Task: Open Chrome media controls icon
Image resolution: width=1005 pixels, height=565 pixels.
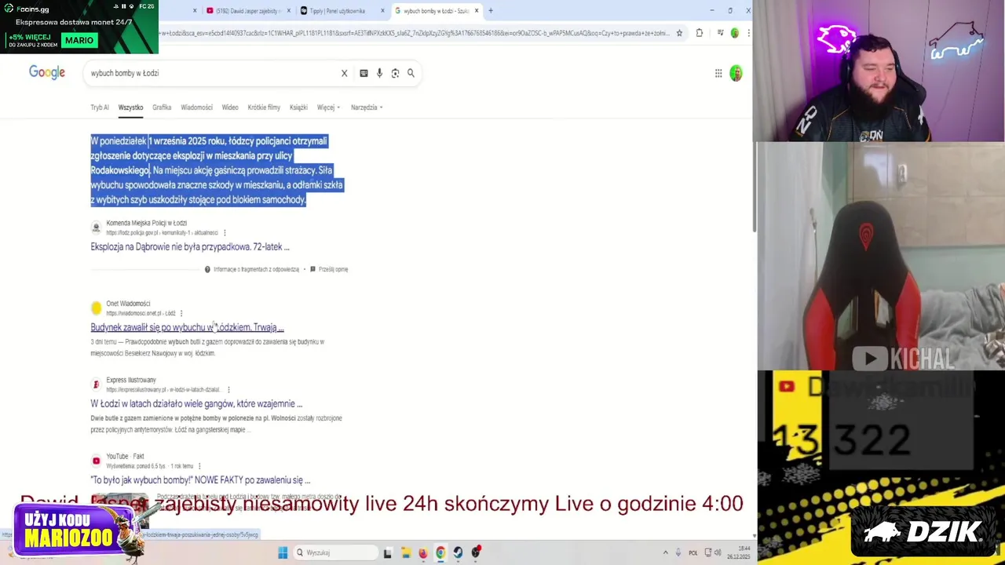Action: point(720,33)
